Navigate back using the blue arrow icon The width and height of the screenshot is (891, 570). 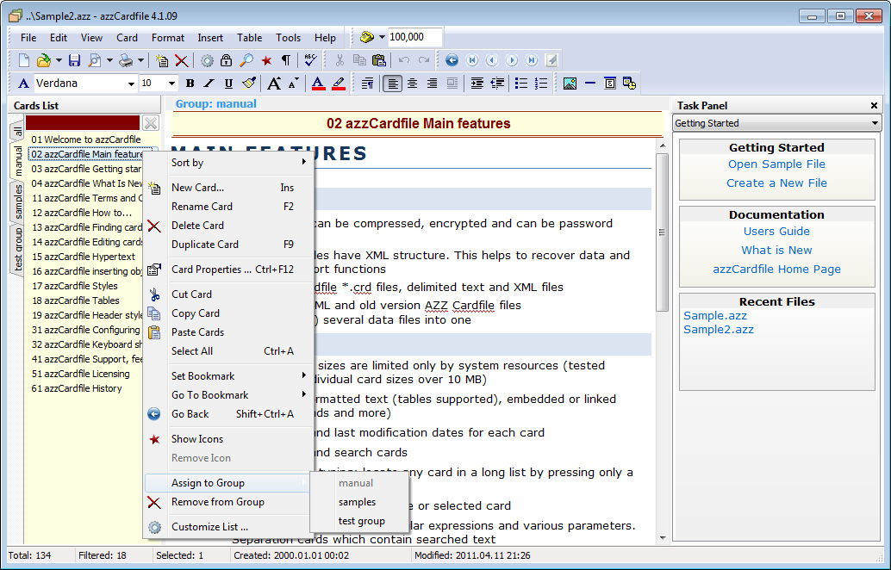click(452, 59)
